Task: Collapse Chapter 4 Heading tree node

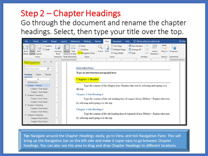Action: (25, 115)
